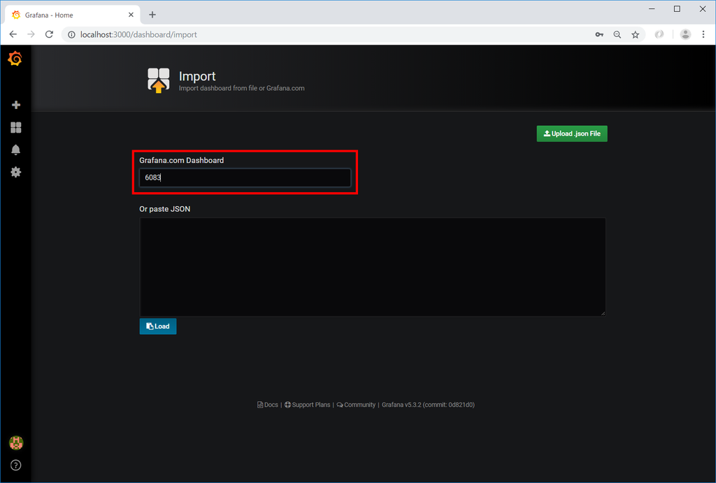Go back with the browser back arrow
Screen dimensions: 716x483
[13, 34]
